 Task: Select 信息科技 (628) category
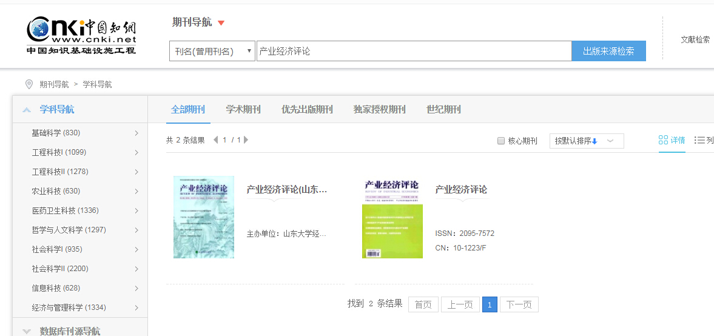(x=56, y=288)
